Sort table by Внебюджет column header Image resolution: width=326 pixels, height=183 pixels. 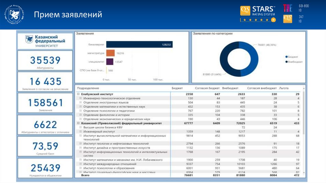pyautogui.click(x=230, y=88)
